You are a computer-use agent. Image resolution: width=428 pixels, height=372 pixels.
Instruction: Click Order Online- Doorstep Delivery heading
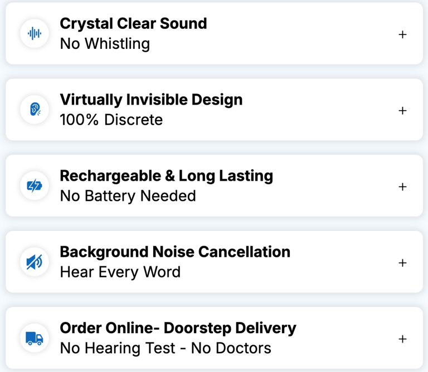178,328
